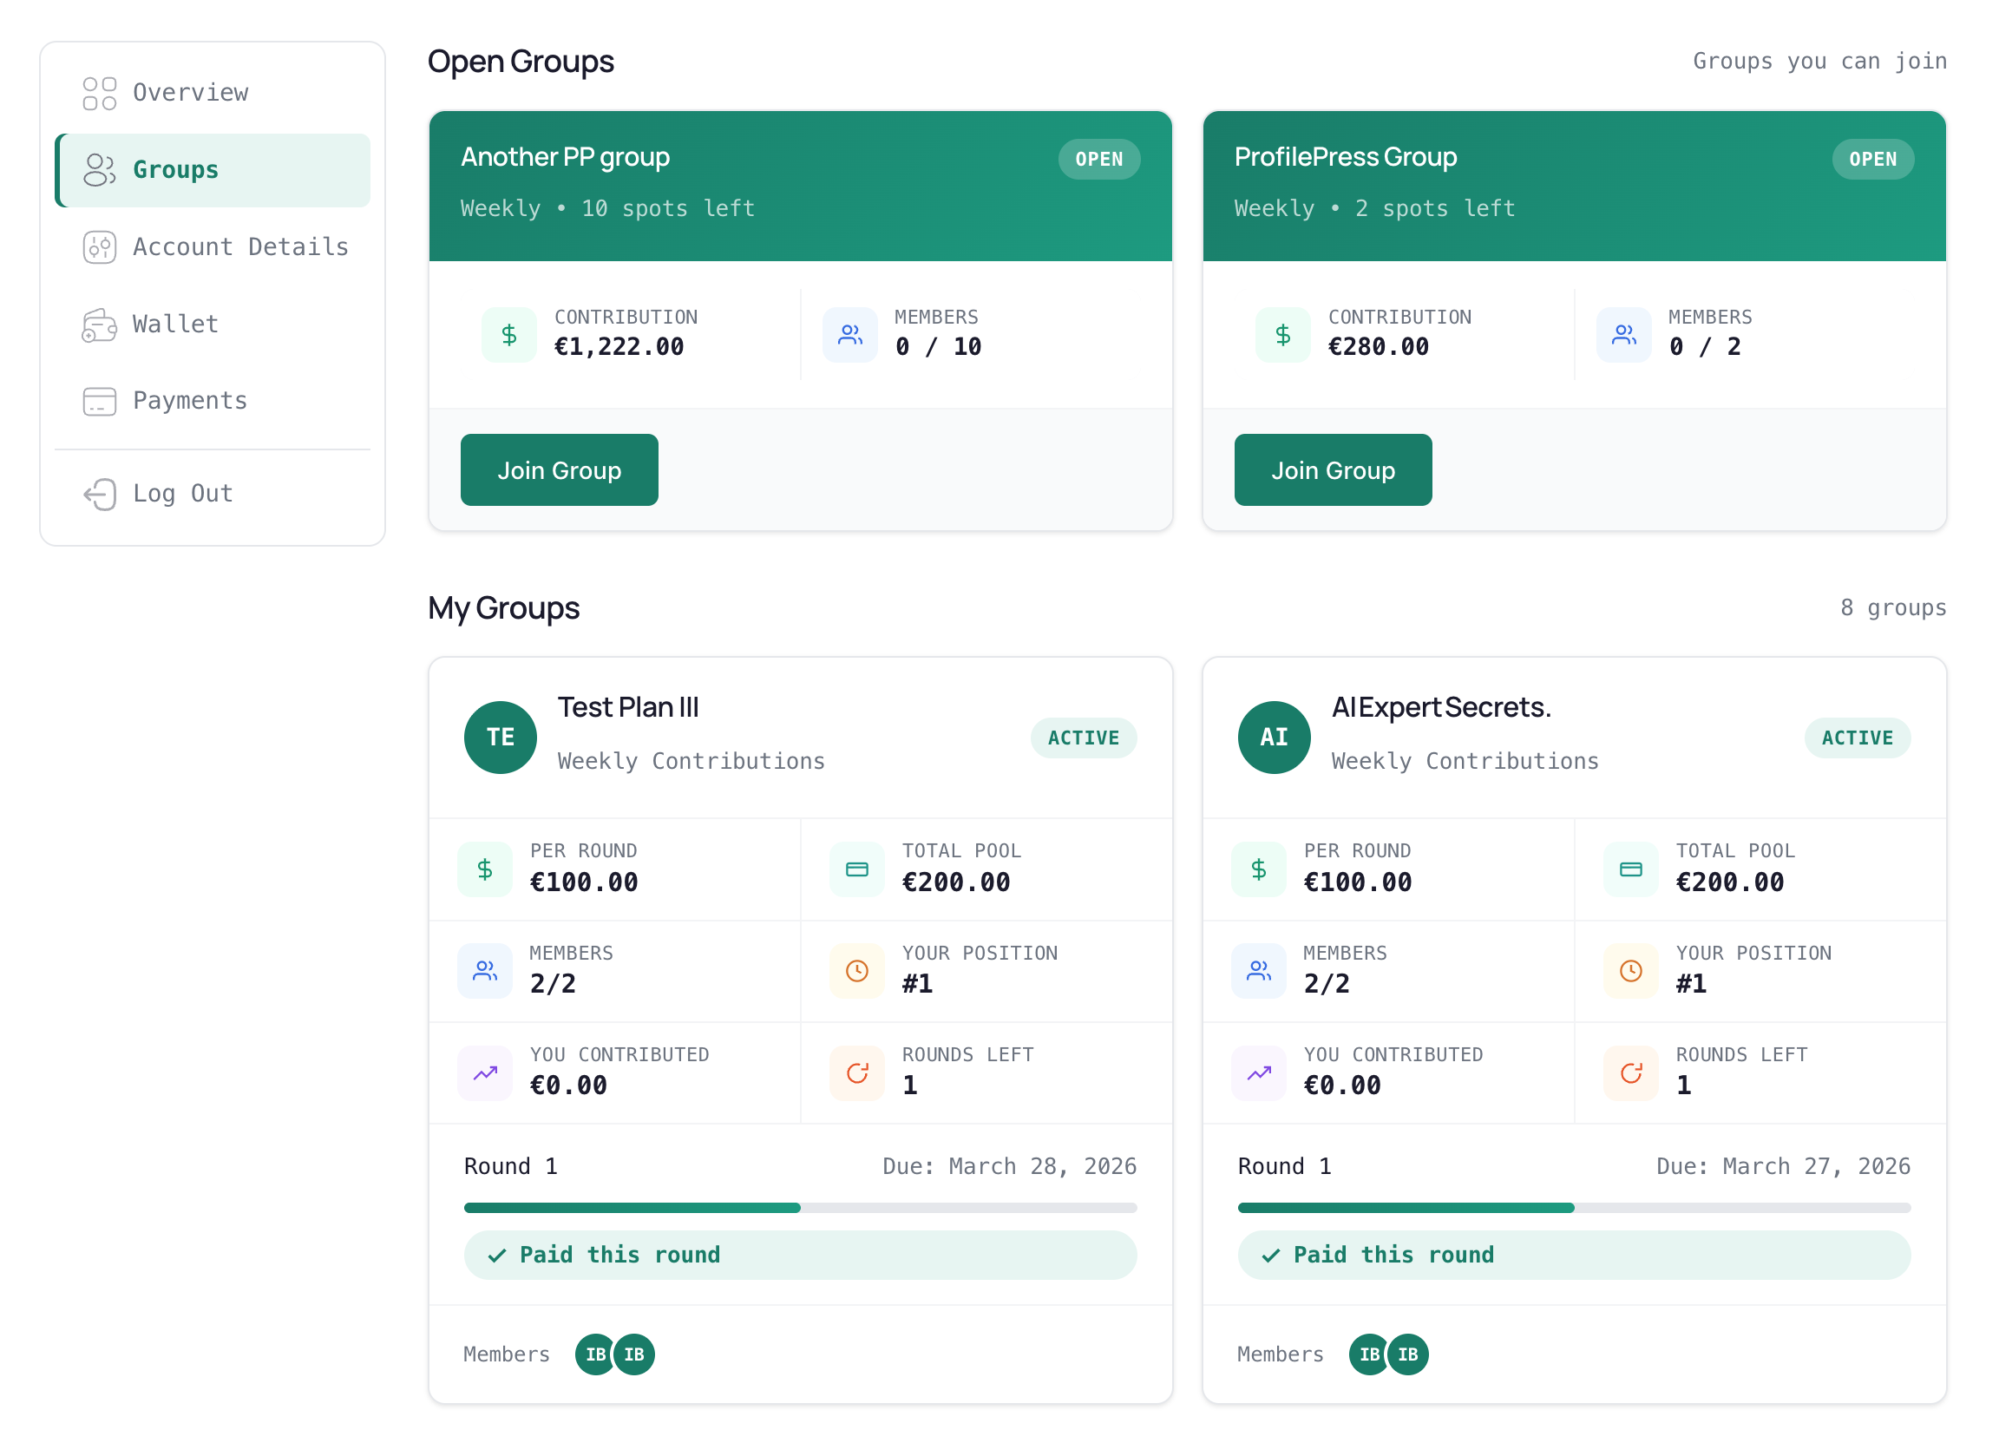The width and height of the screenshot is (1999, 1456).
Task: Click Members people icon in AIExpertSecrets card
Action: point(1259,970)
